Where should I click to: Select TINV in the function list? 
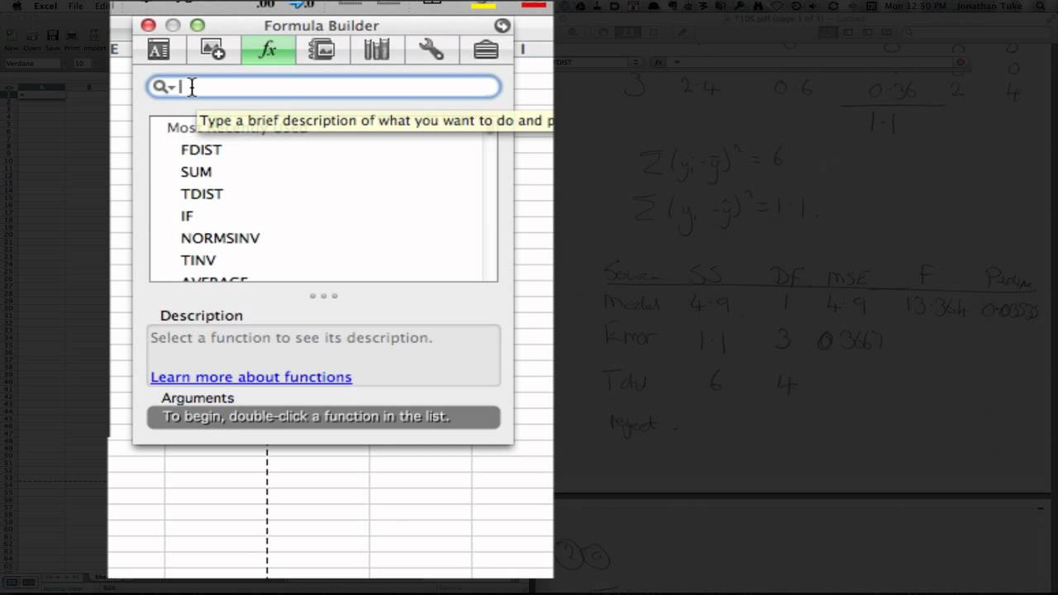[198, 260]
